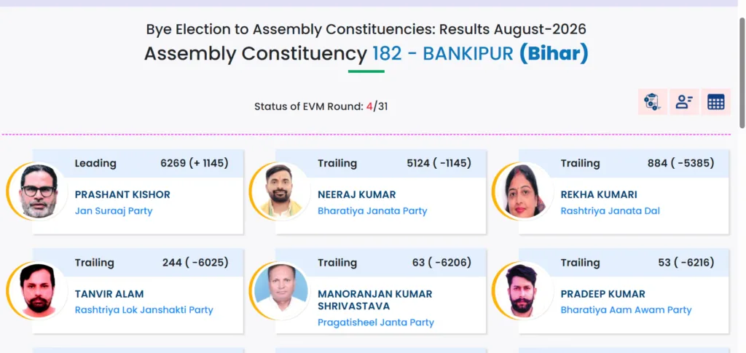The height and width of the screenshot is (353, 746).
Task: Click Rekha Kumari's candidate photo
Action: [523, 191]
